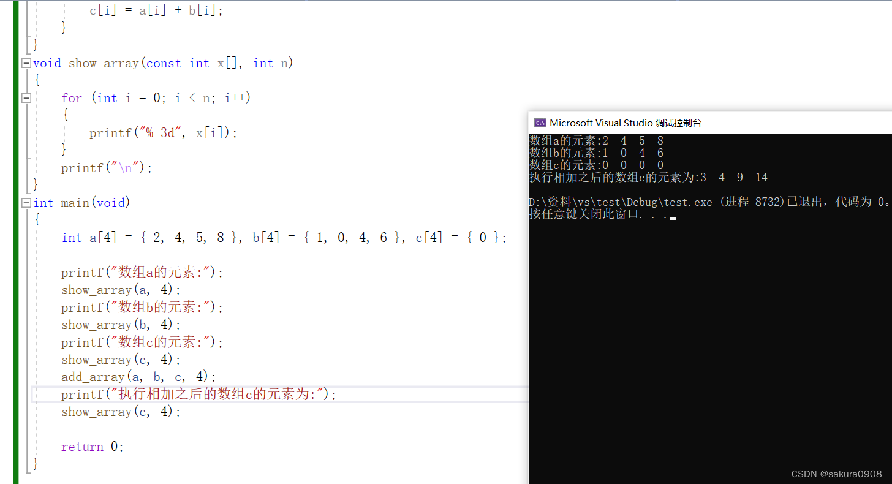Click the 按任意键关闭此窗口 prompt in console
892x484 pixels.
click(x=602, y=214)
